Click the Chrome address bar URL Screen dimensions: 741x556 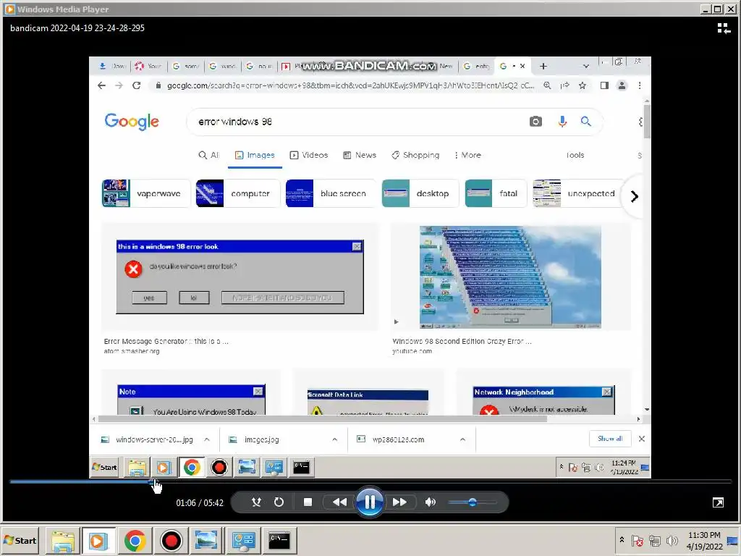coord(350,85)
